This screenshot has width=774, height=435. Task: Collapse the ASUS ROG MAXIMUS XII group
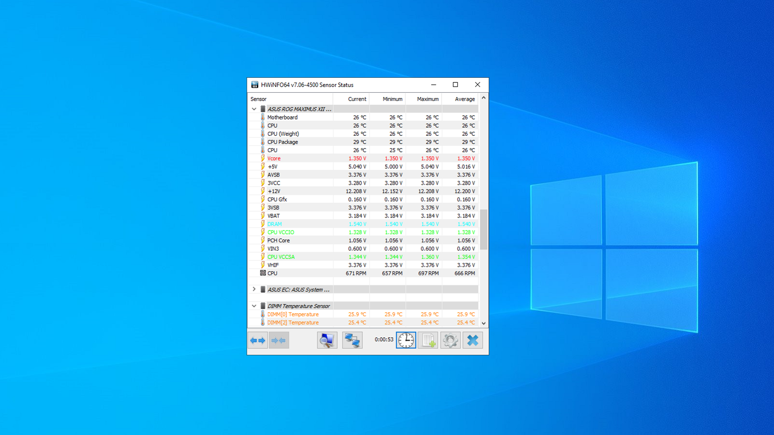[254, 109]
